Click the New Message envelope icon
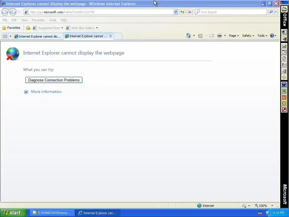The width and height of the screenshot is (289, 217). click(284, 46)
